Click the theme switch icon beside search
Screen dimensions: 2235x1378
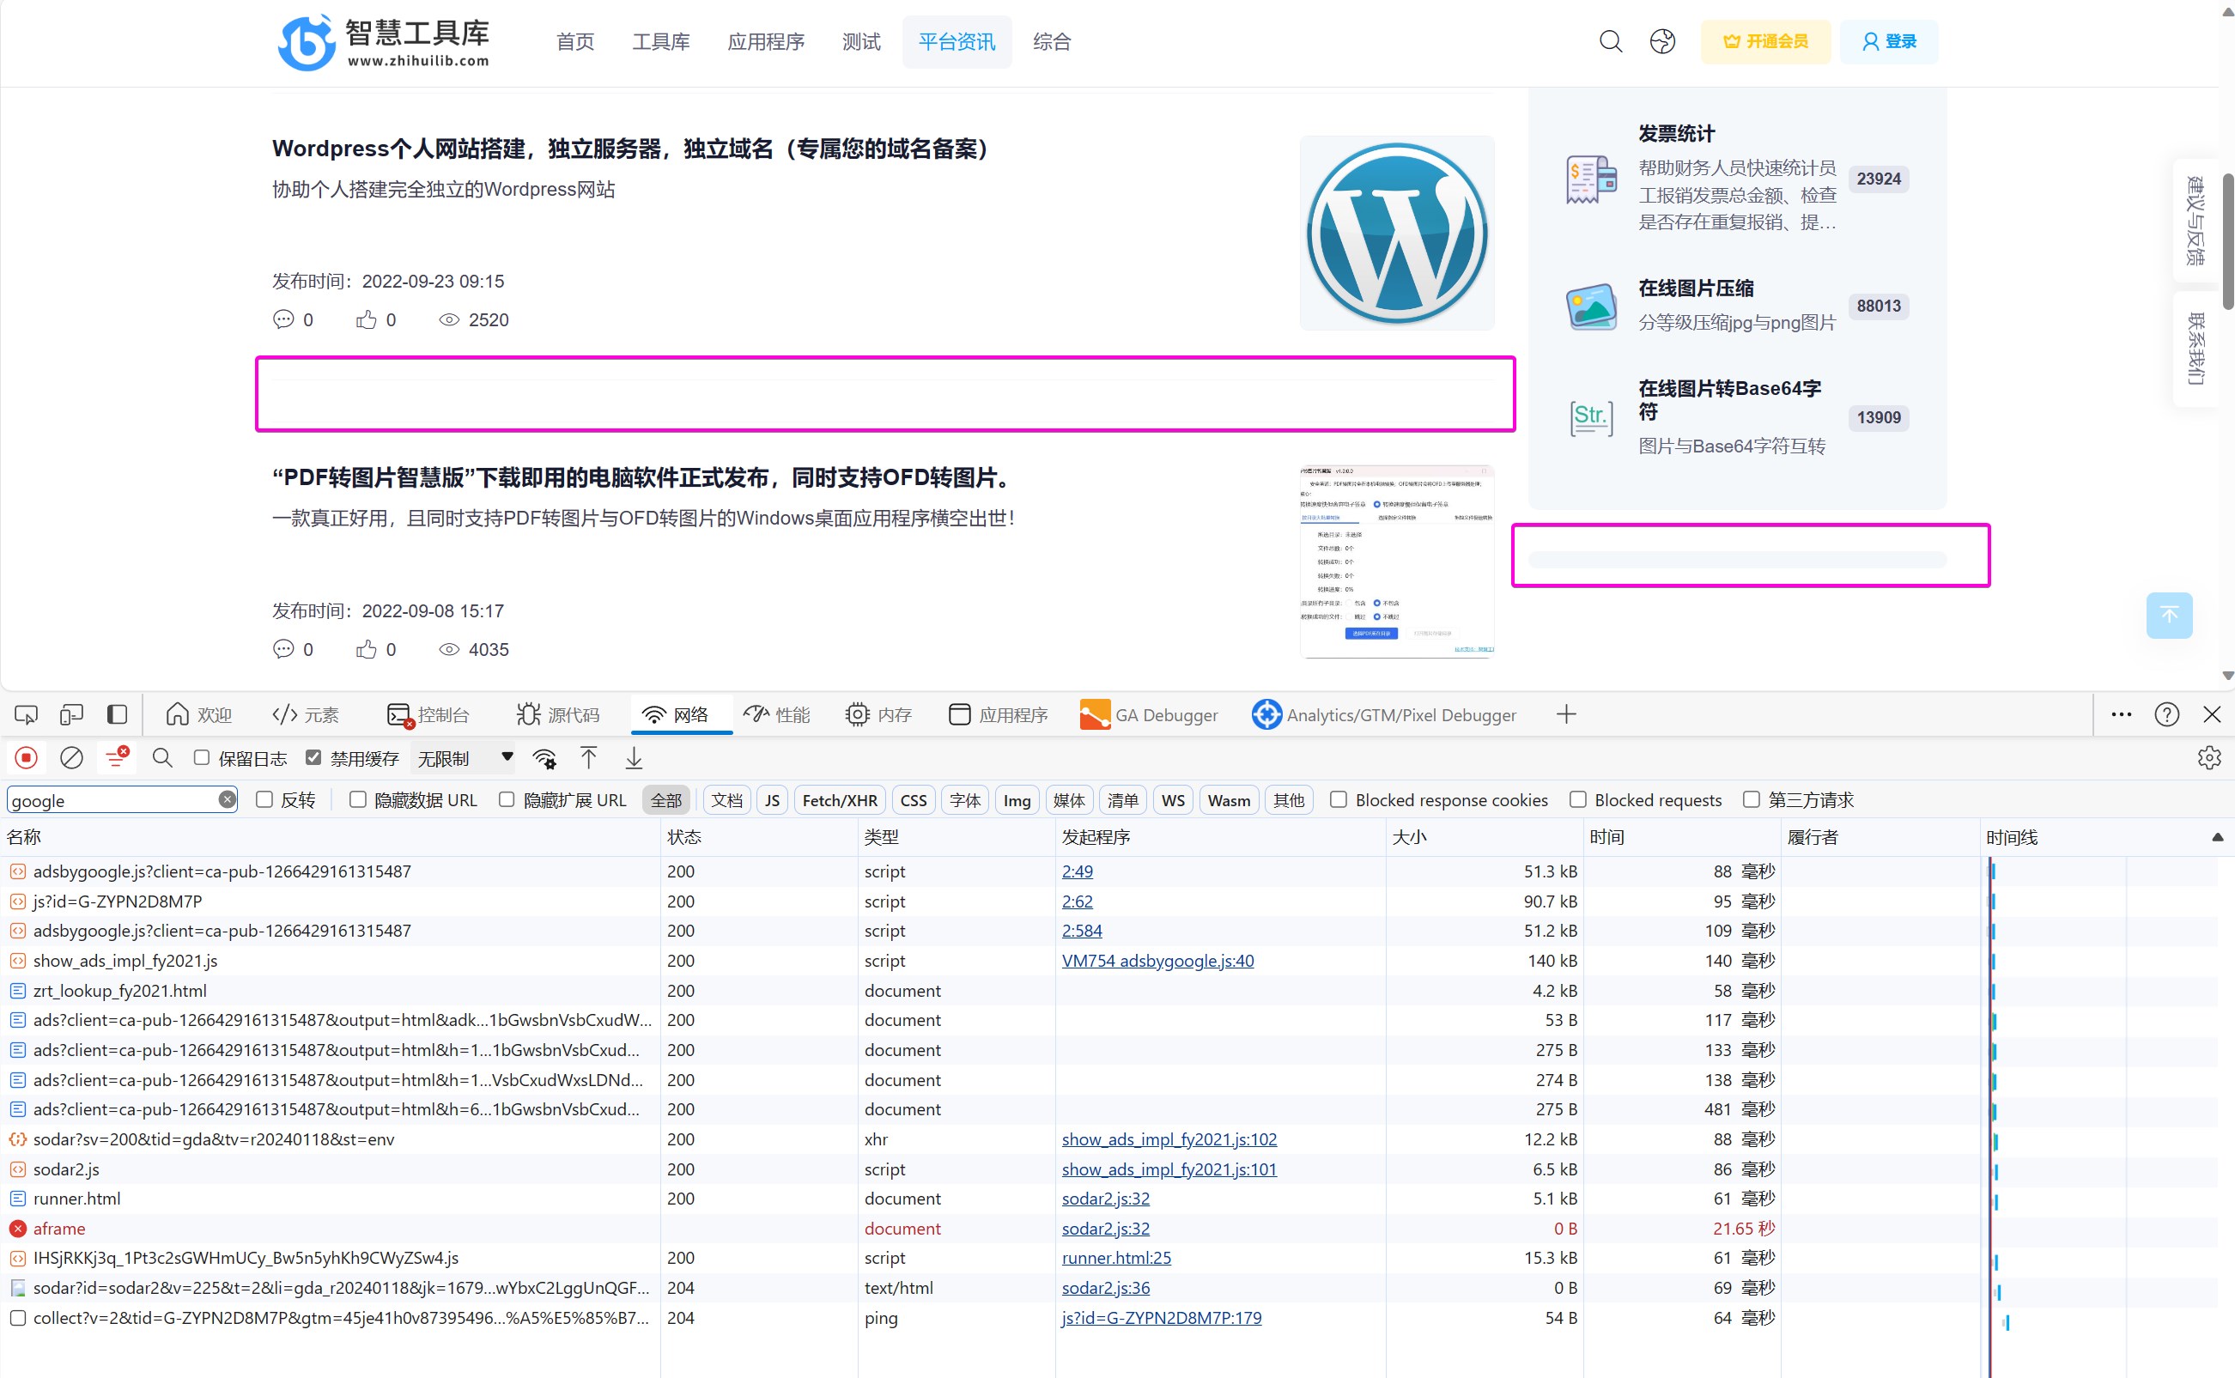click(1662, 42)
